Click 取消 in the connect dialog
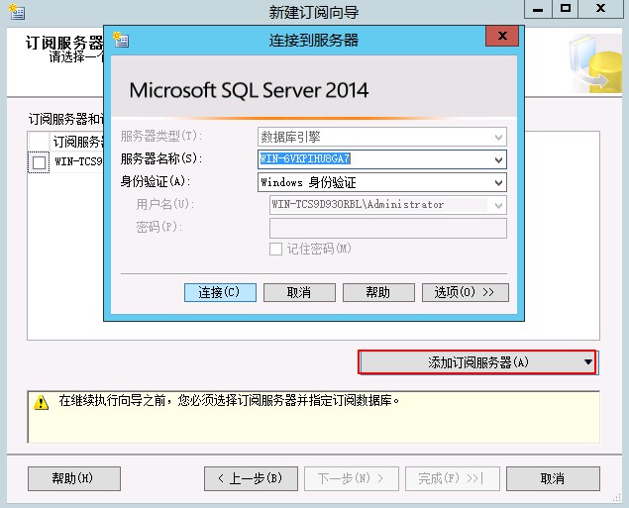 coord(298,292)
